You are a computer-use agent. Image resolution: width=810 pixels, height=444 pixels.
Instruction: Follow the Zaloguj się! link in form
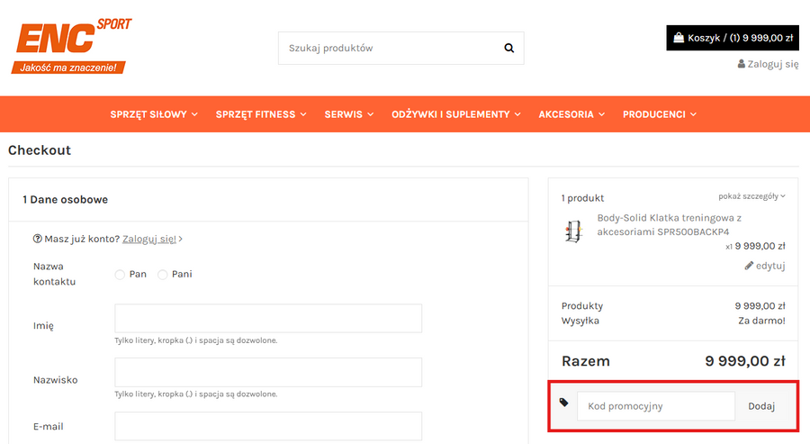click(149, 240)
